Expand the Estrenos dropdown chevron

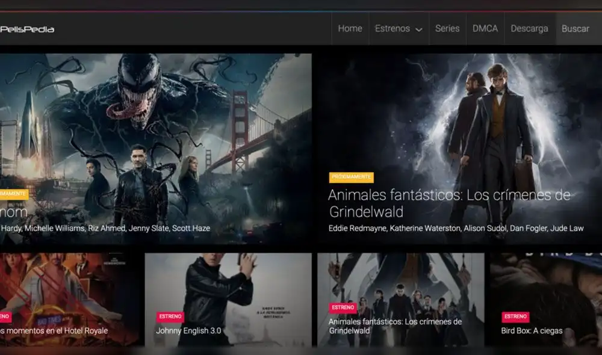[x=419, y=29]
